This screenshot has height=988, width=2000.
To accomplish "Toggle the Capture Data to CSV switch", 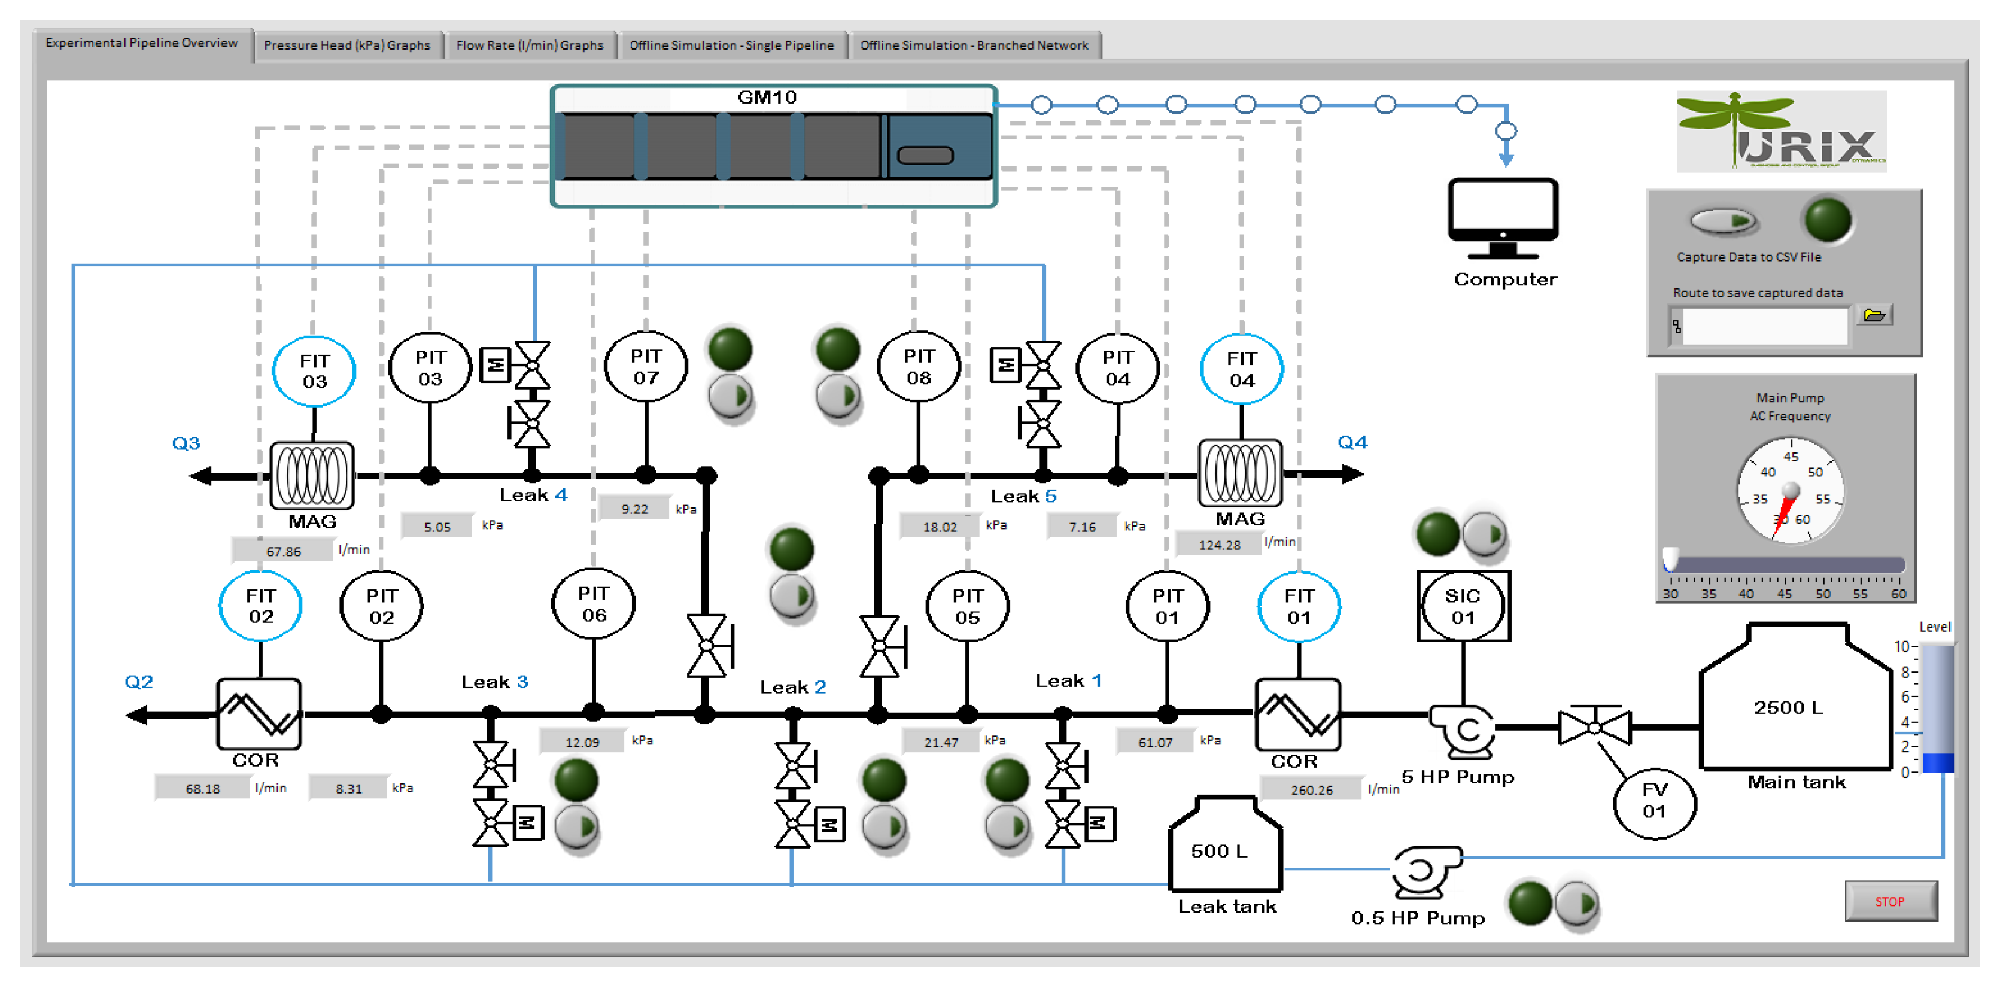I will pos(1723,221).
